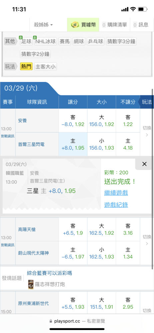Screen dimensions: 154x333
Task: Open the 遊戲紀錄 link
Action: [x=116, y=205]
